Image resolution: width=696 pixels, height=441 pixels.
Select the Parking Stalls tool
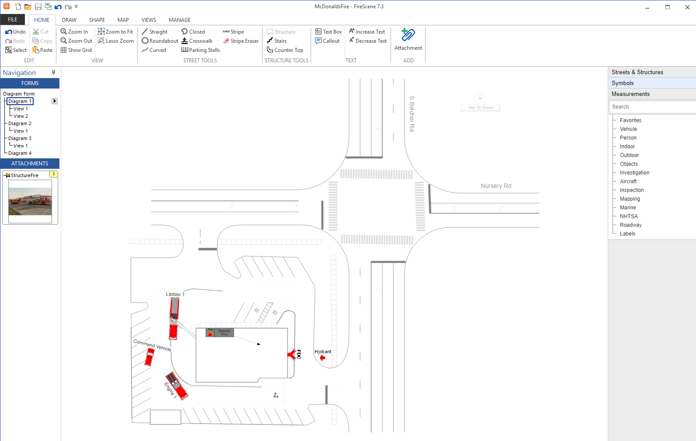tap(201, 50)
